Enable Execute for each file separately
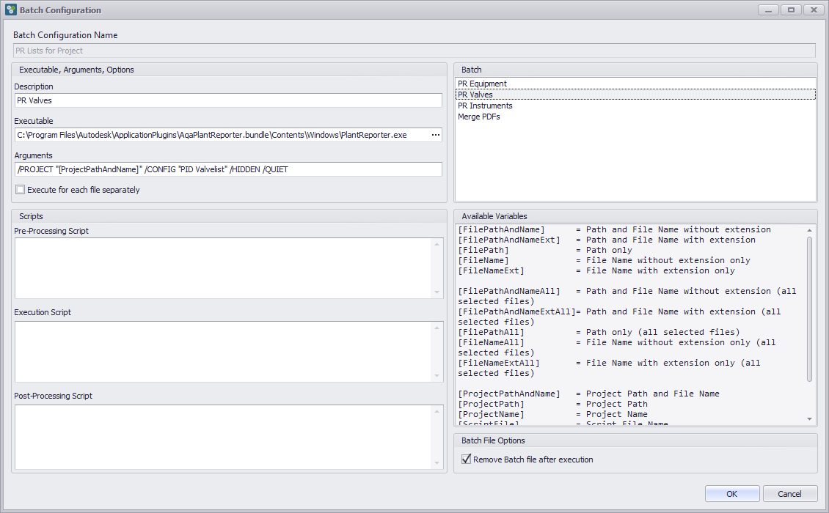This screenshot has width=829, height=513. [20, 189]
